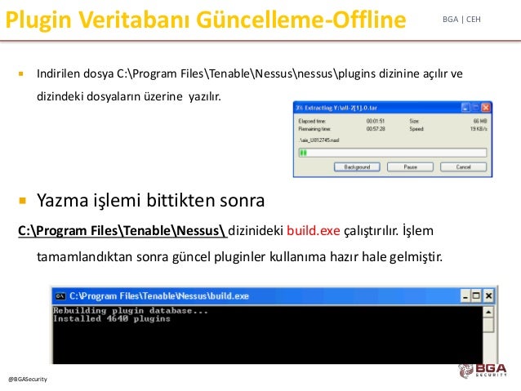This screenshot has width=521, height=391.
Task: Click the @BGASecurity handle text
Action: (x=28, y=379)
